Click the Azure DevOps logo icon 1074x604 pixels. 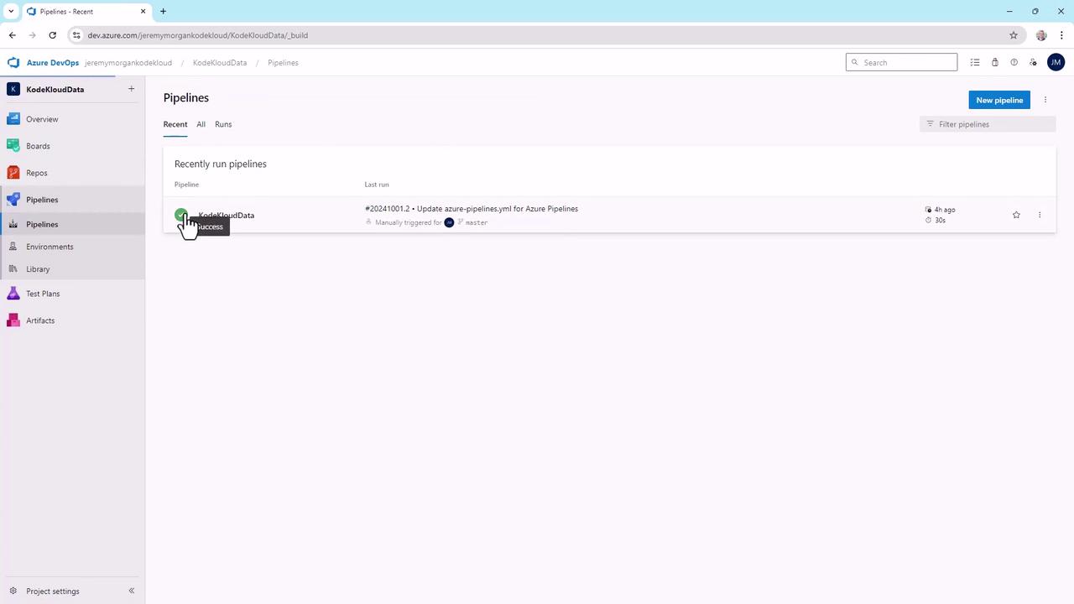(13, 63)
